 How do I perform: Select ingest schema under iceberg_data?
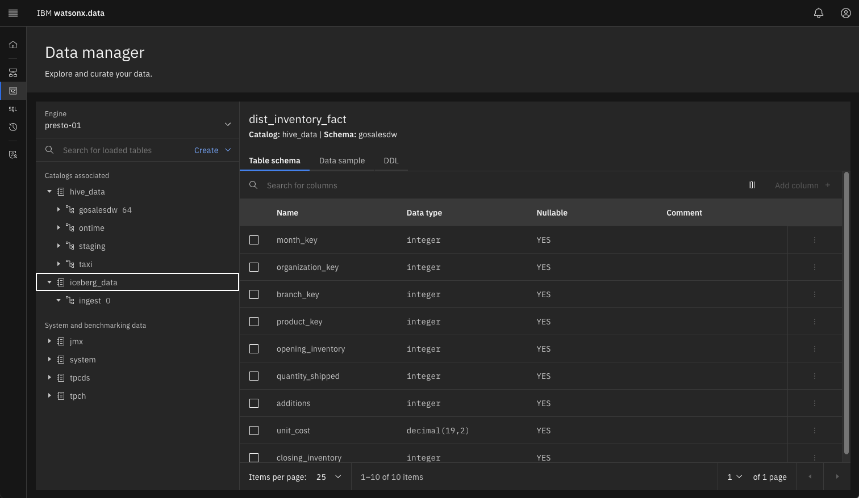(90, 301)
